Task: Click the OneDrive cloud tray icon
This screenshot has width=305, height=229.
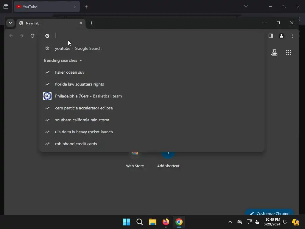Action: 240,222
